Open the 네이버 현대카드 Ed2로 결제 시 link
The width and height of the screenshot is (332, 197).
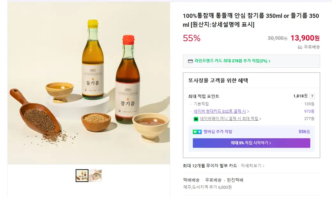(x=220, y=111)
